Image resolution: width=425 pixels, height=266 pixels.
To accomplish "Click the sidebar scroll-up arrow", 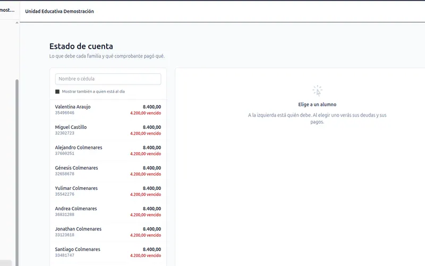I will point(17,23).
